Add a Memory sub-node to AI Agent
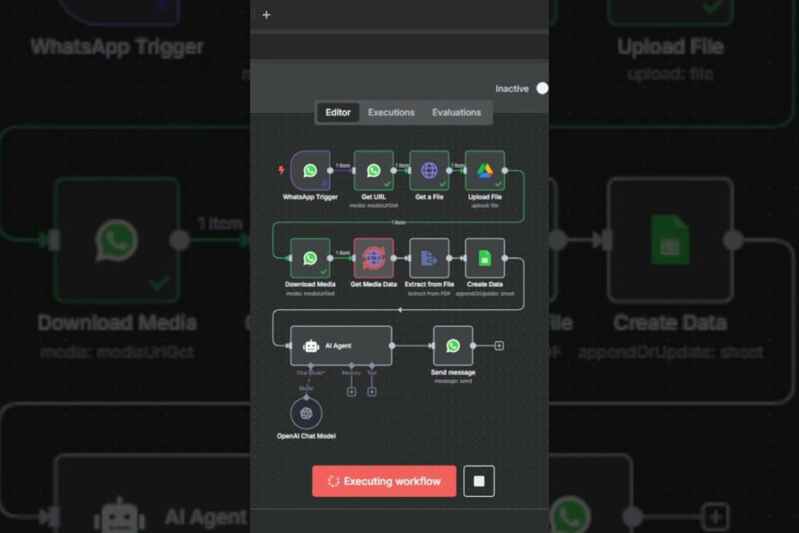 [351, 392]
